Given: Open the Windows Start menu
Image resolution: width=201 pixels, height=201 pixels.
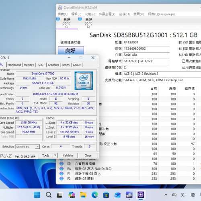Looking at the screenshot, I should pyautogui.click(x=37, y=195).
